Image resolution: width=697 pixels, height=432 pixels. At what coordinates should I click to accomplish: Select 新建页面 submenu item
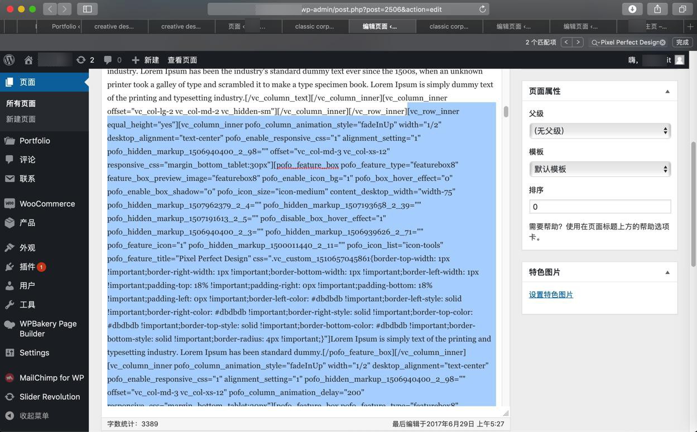(21, 119)
